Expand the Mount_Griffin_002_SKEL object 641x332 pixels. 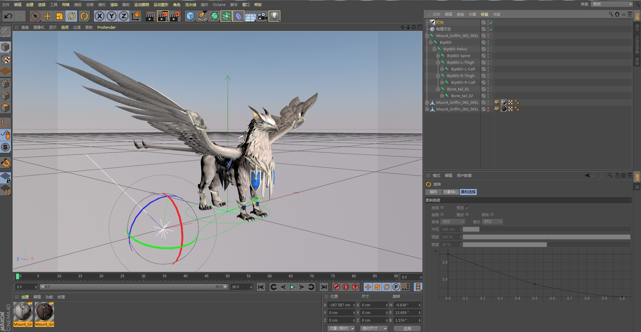[x=427, y=109]
